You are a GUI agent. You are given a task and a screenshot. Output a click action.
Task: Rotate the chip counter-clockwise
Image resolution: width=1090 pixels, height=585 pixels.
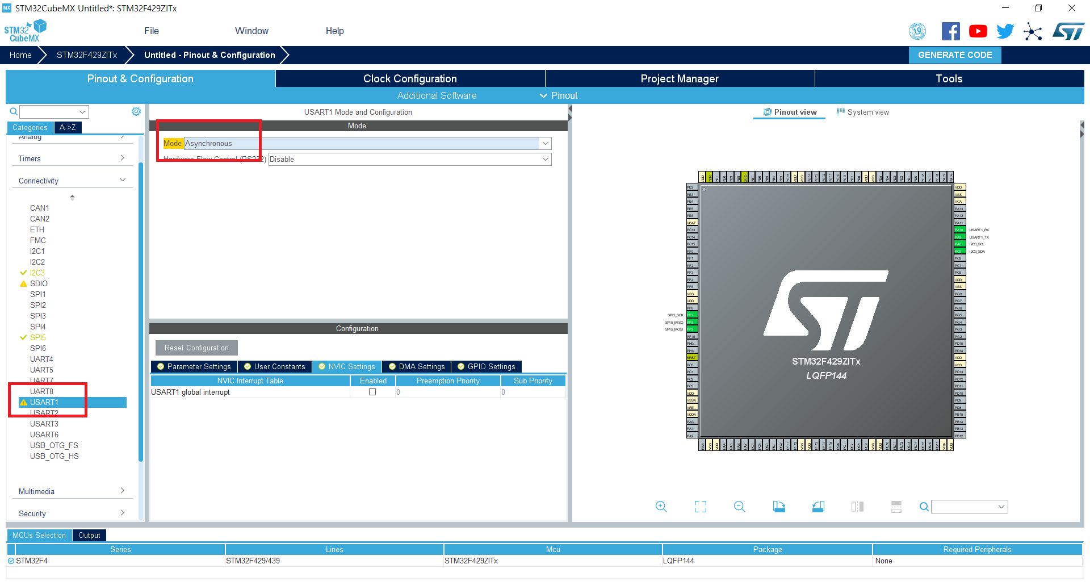pos(818,507)
